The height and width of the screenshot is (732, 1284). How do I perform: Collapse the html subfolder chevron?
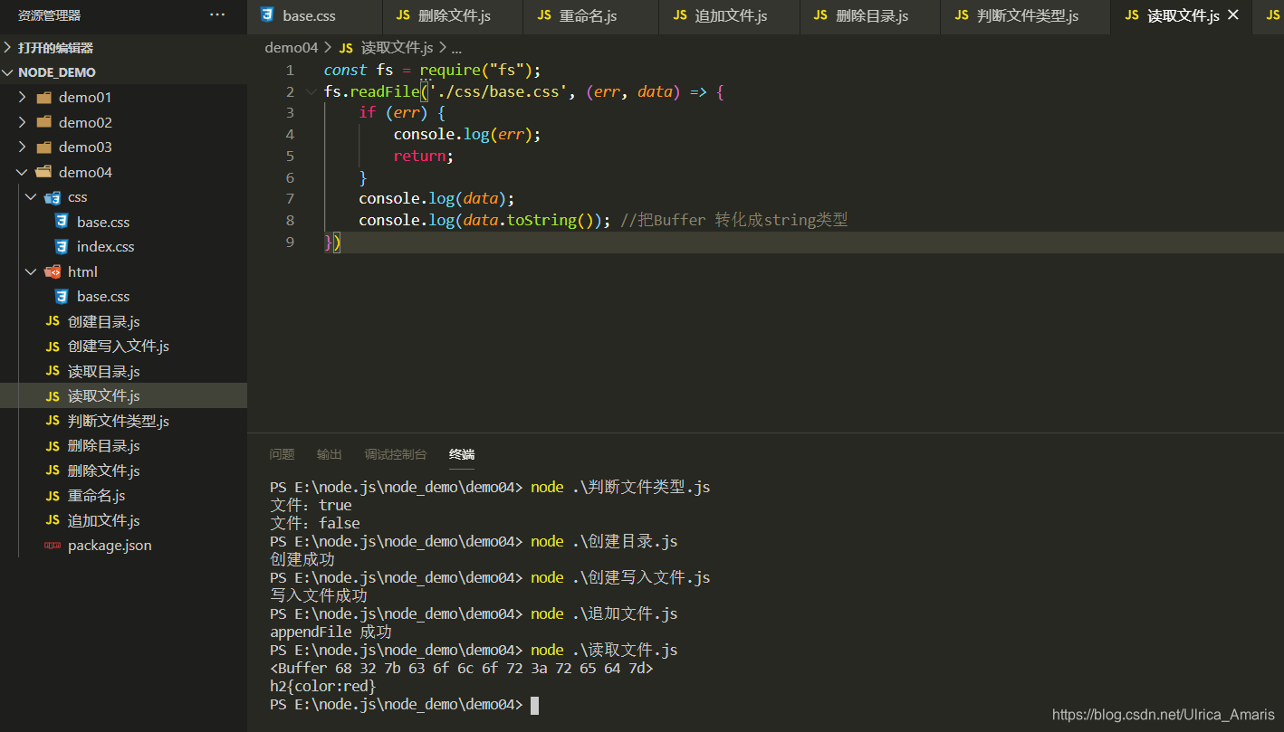[32, 271]
